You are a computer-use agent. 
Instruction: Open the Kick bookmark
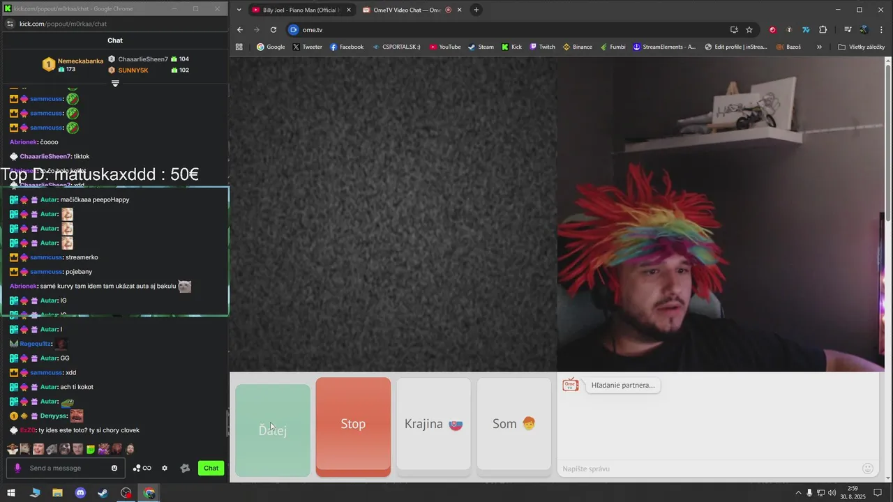coord(511,47)
